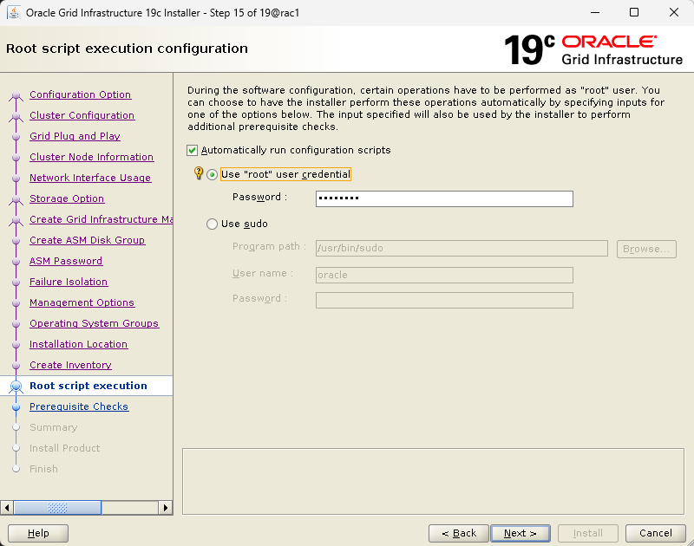
Task: Click the sudo Program path field
Action: pyautogui.click(x=462, y=248)
